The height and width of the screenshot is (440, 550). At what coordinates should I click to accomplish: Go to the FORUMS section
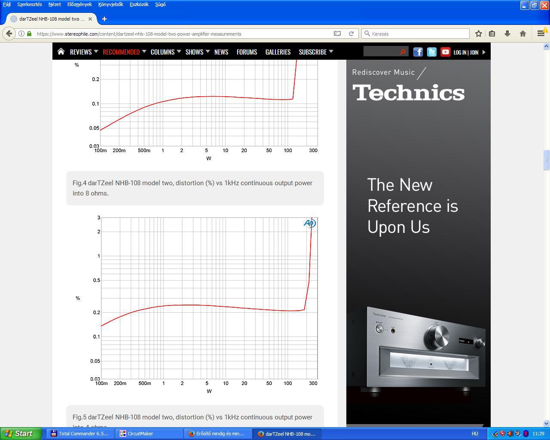tap(247, 52)
